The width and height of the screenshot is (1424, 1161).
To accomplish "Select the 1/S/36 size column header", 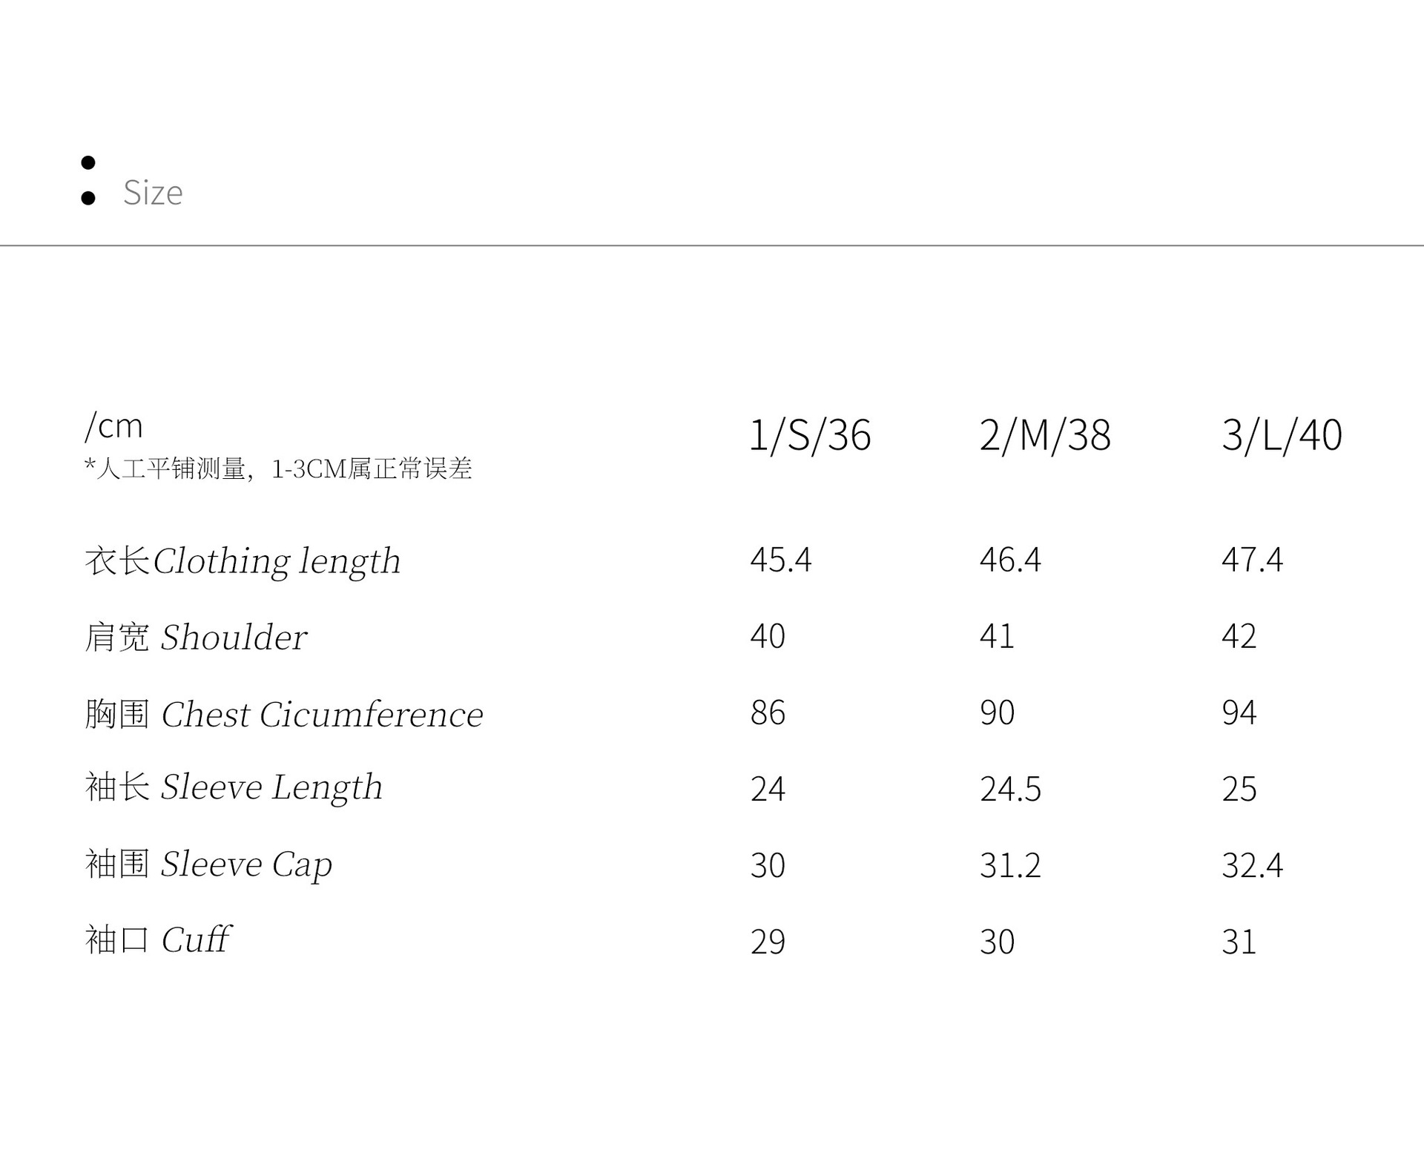I will coord(810,435).
